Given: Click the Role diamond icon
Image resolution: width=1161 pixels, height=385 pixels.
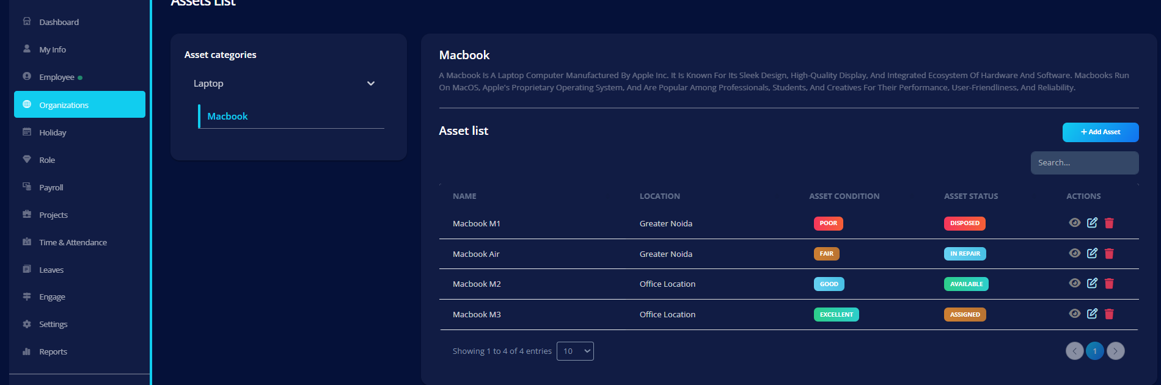Looking at the screenshot, I should tap(27, 159).
